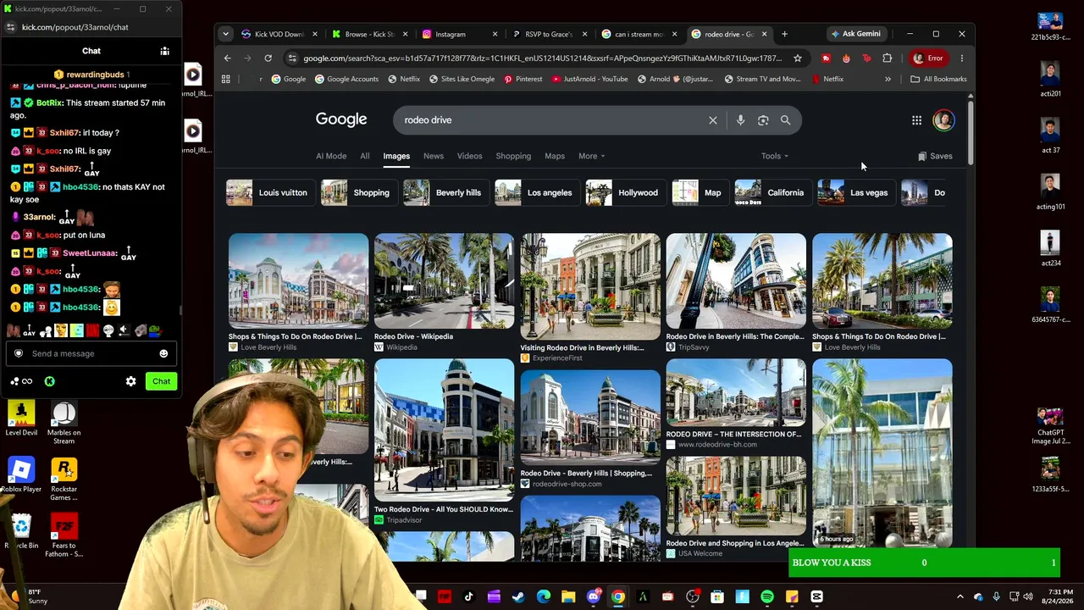Screen dimensions: 1084x610
Task: Show hidden bookmarks overflow chevron
Action: tap(888, 79)
